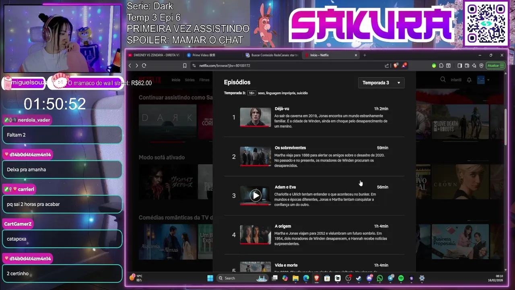This screenshot has height=290, width=515.
Task: Click the Episódios heading
Action: 237,82
